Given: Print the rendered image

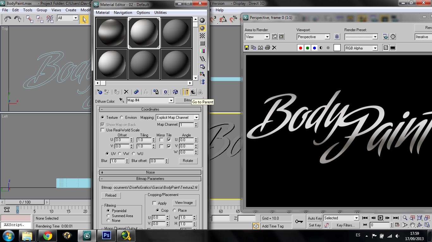Looking at the screenshot, I should (268, 48).
